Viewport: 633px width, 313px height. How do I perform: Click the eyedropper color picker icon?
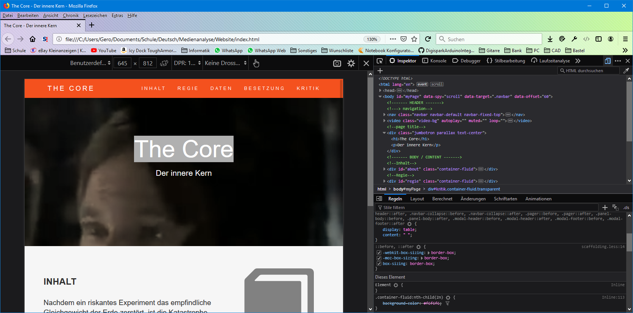626,71
